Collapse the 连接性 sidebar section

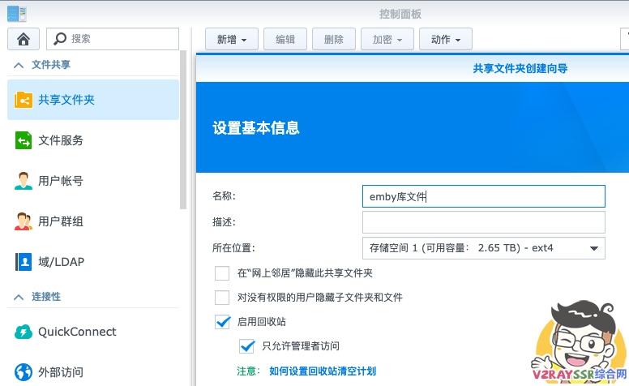(18, 297)
